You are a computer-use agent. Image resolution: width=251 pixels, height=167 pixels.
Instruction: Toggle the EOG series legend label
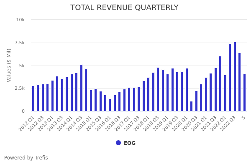coord(129,143)
